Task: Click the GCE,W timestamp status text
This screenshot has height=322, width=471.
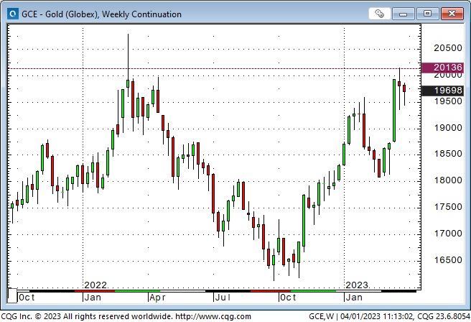Action: 389,316
